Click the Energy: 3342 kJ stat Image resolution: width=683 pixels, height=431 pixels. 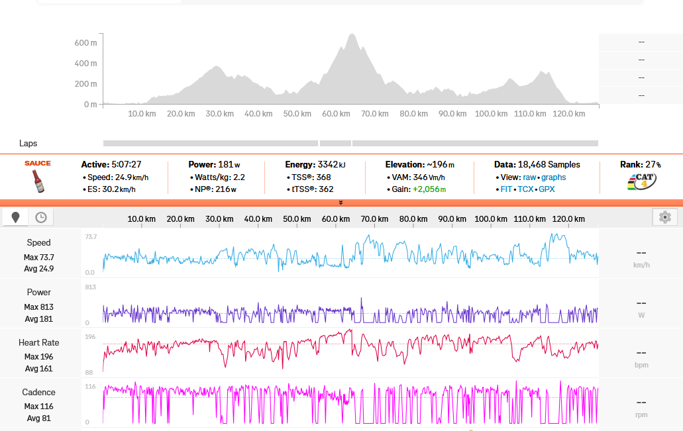[315, 165]
